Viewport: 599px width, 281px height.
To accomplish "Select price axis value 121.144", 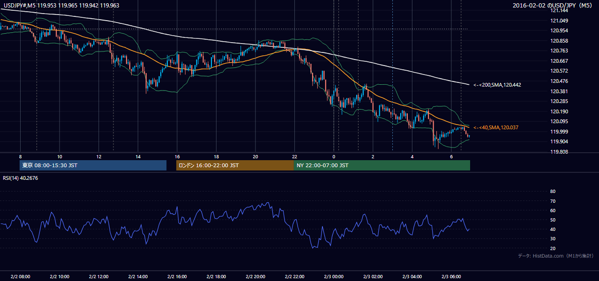I will click(x=559, y=10).
